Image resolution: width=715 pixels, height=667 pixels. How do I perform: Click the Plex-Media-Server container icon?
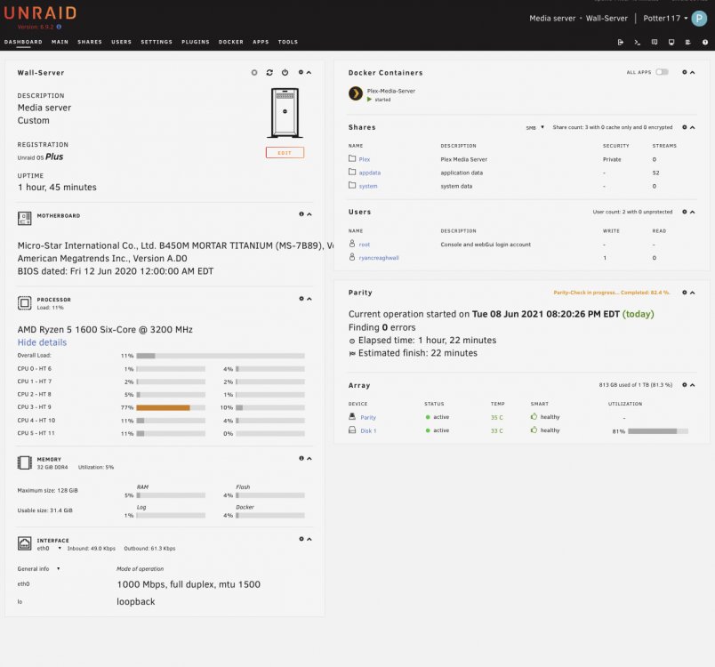pos(356,93)
